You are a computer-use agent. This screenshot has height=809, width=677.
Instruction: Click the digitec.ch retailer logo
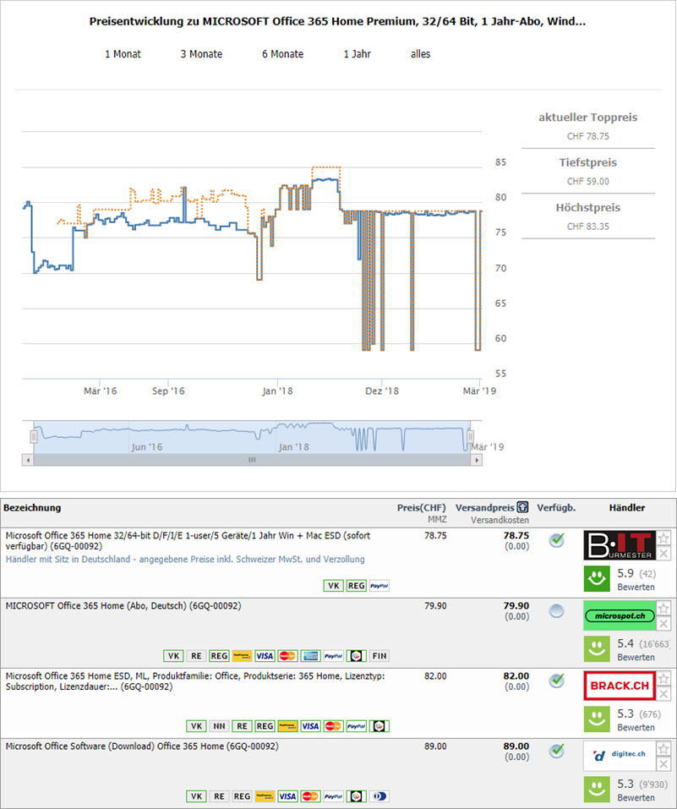pos(620,756)
